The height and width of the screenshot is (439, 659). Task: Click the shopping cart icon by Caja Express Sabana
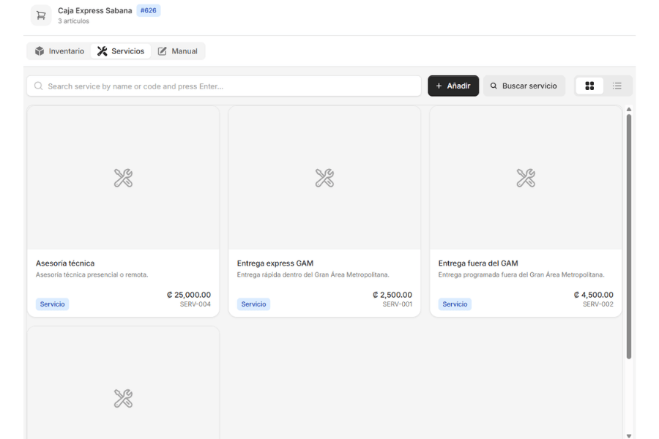click(41, 15)
